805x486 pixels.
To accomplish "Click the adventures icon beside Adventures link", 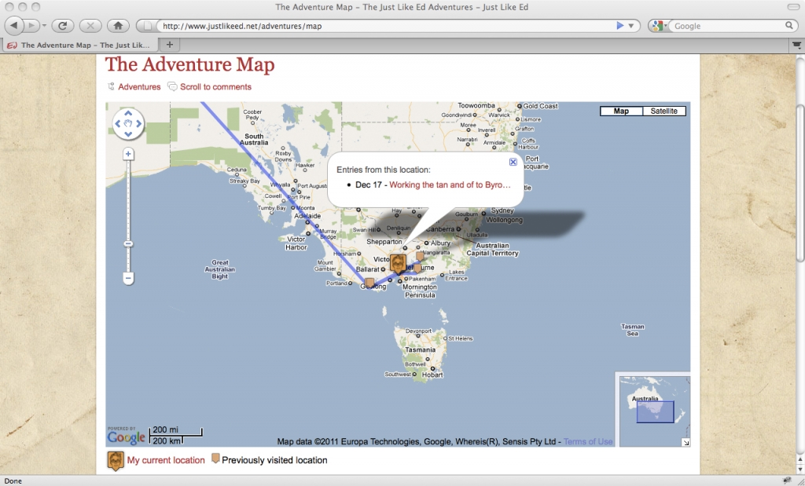I will (111, 86).
